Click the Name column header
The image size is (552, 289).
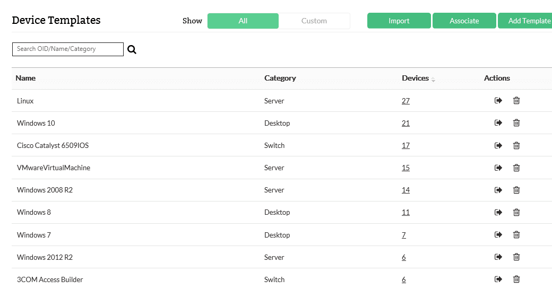[x=25, y=78]
